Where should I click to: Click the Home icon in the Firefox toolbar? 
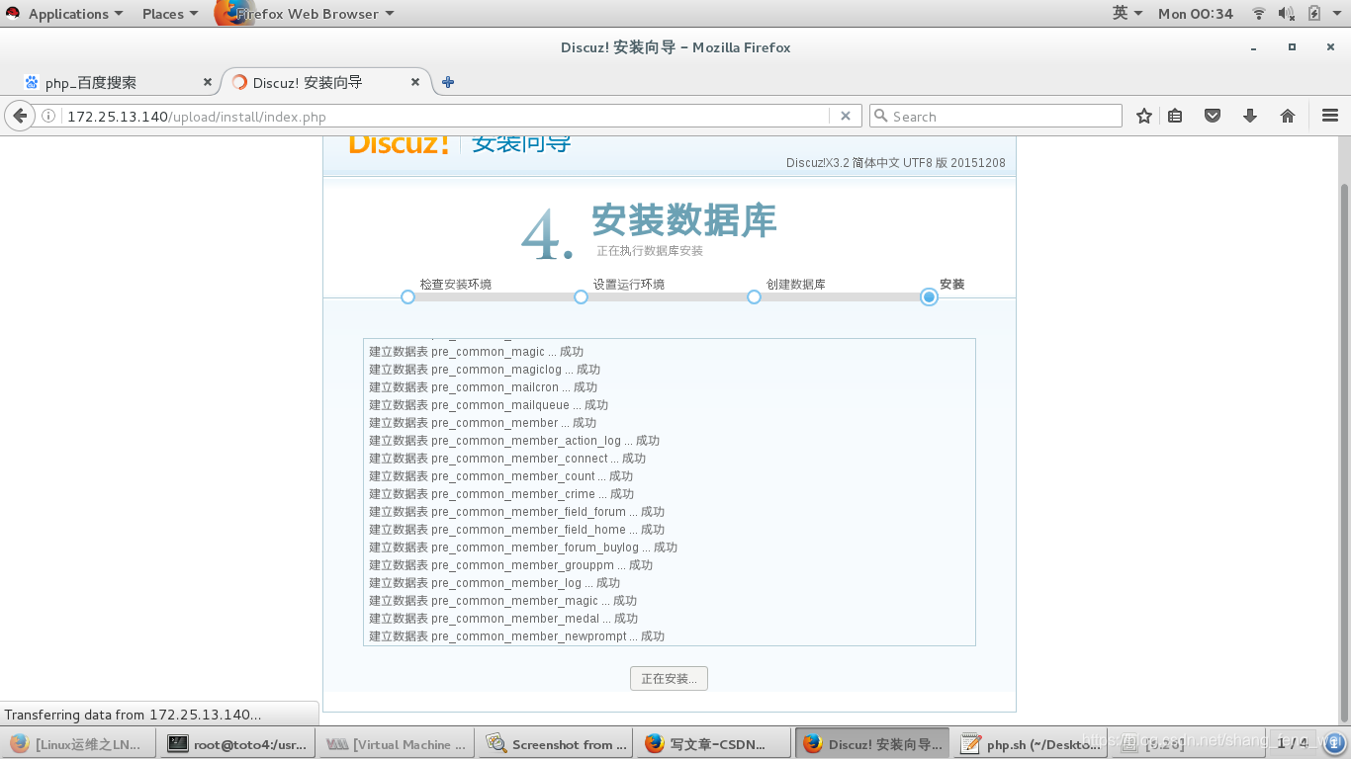(1288, 116)
